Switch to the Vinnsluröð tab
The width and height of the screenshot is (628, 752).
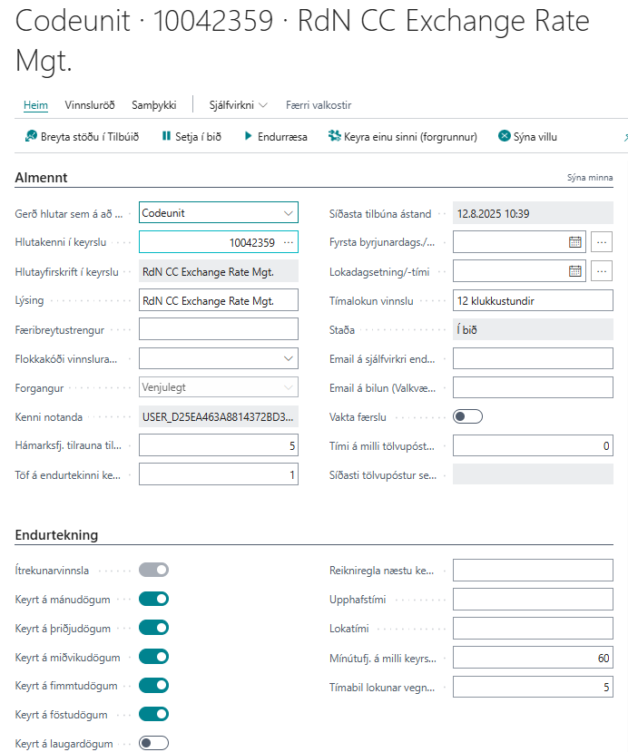[x=90, y=105]
